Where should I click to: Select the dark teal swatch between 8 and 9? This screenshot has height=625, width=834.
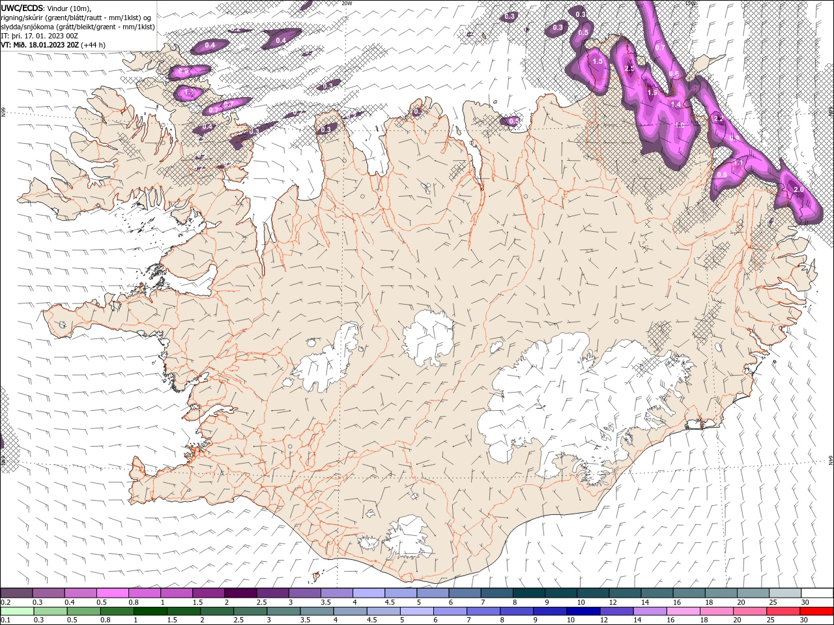(529, 592)
